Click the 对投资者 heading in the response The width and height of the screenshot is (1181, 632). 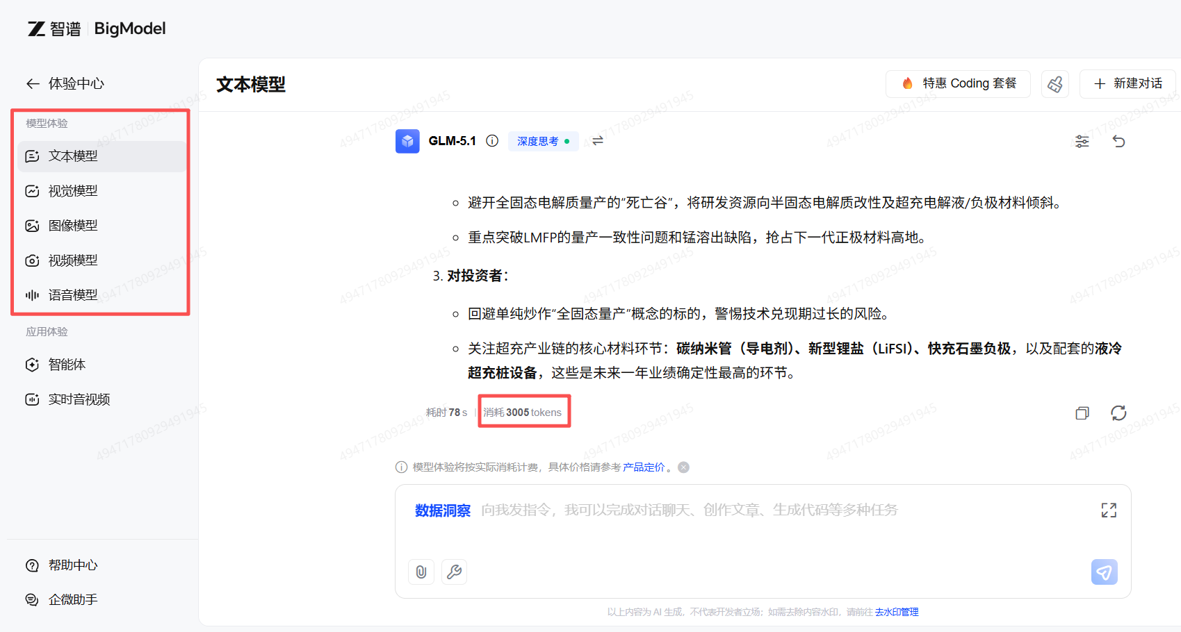pyautogui.click(x=478, y=276)
